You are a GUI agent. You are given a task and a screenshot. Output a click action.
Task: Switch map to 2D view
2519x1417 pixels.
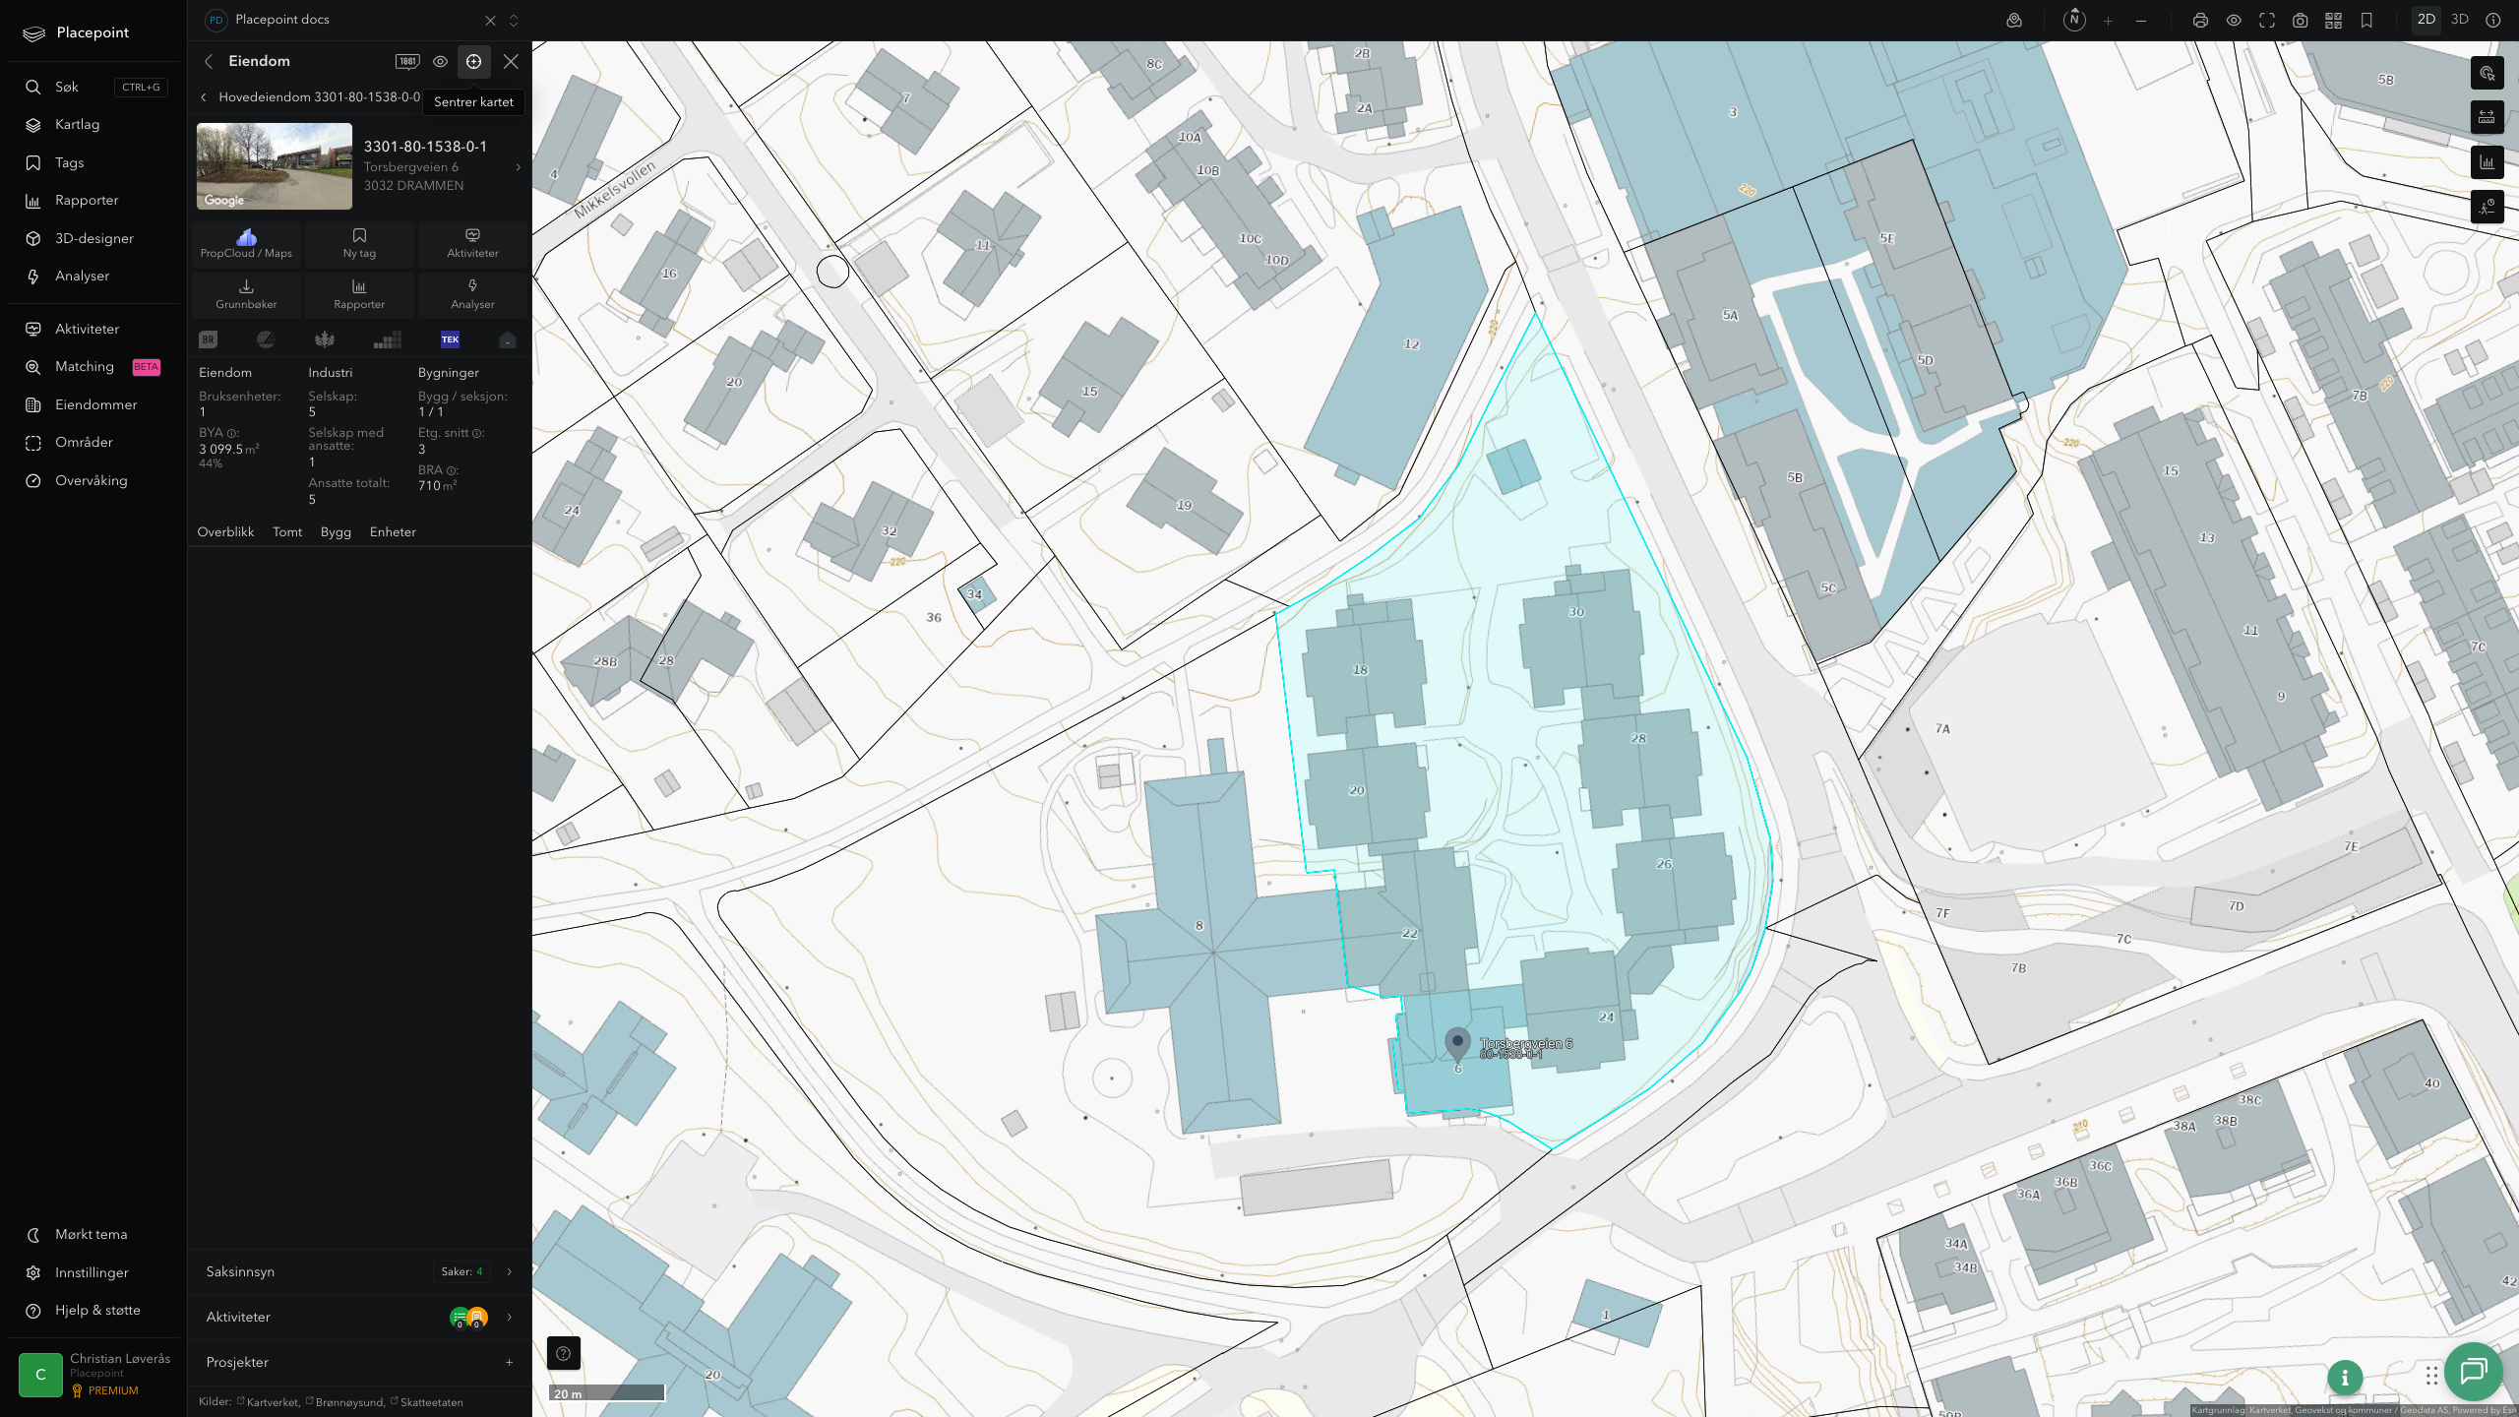2427,20
